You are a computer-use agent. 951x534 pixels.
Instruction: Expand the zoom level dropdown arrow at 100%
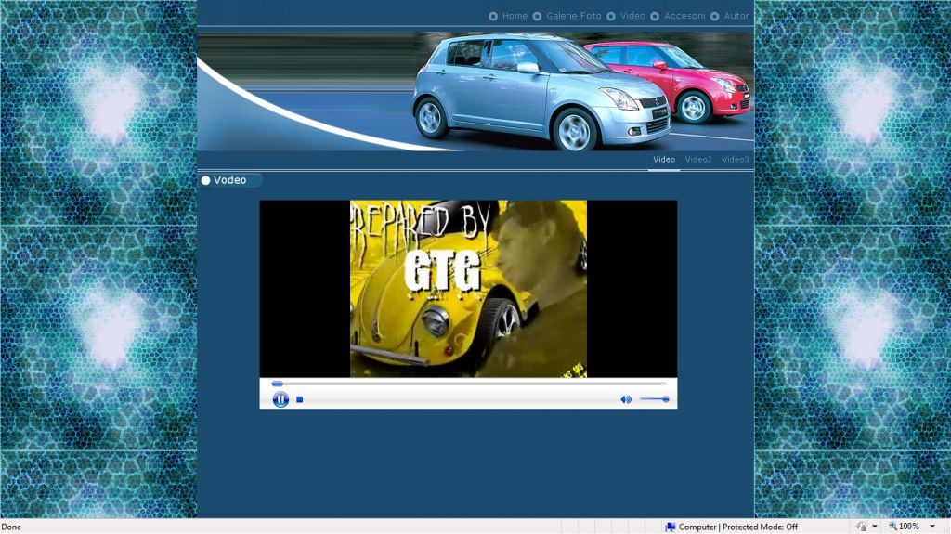click(932, 527)
